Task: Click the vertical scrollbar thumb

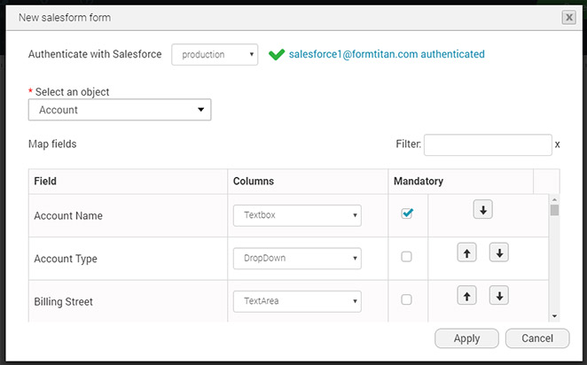Action: click(x=554, y=210)
